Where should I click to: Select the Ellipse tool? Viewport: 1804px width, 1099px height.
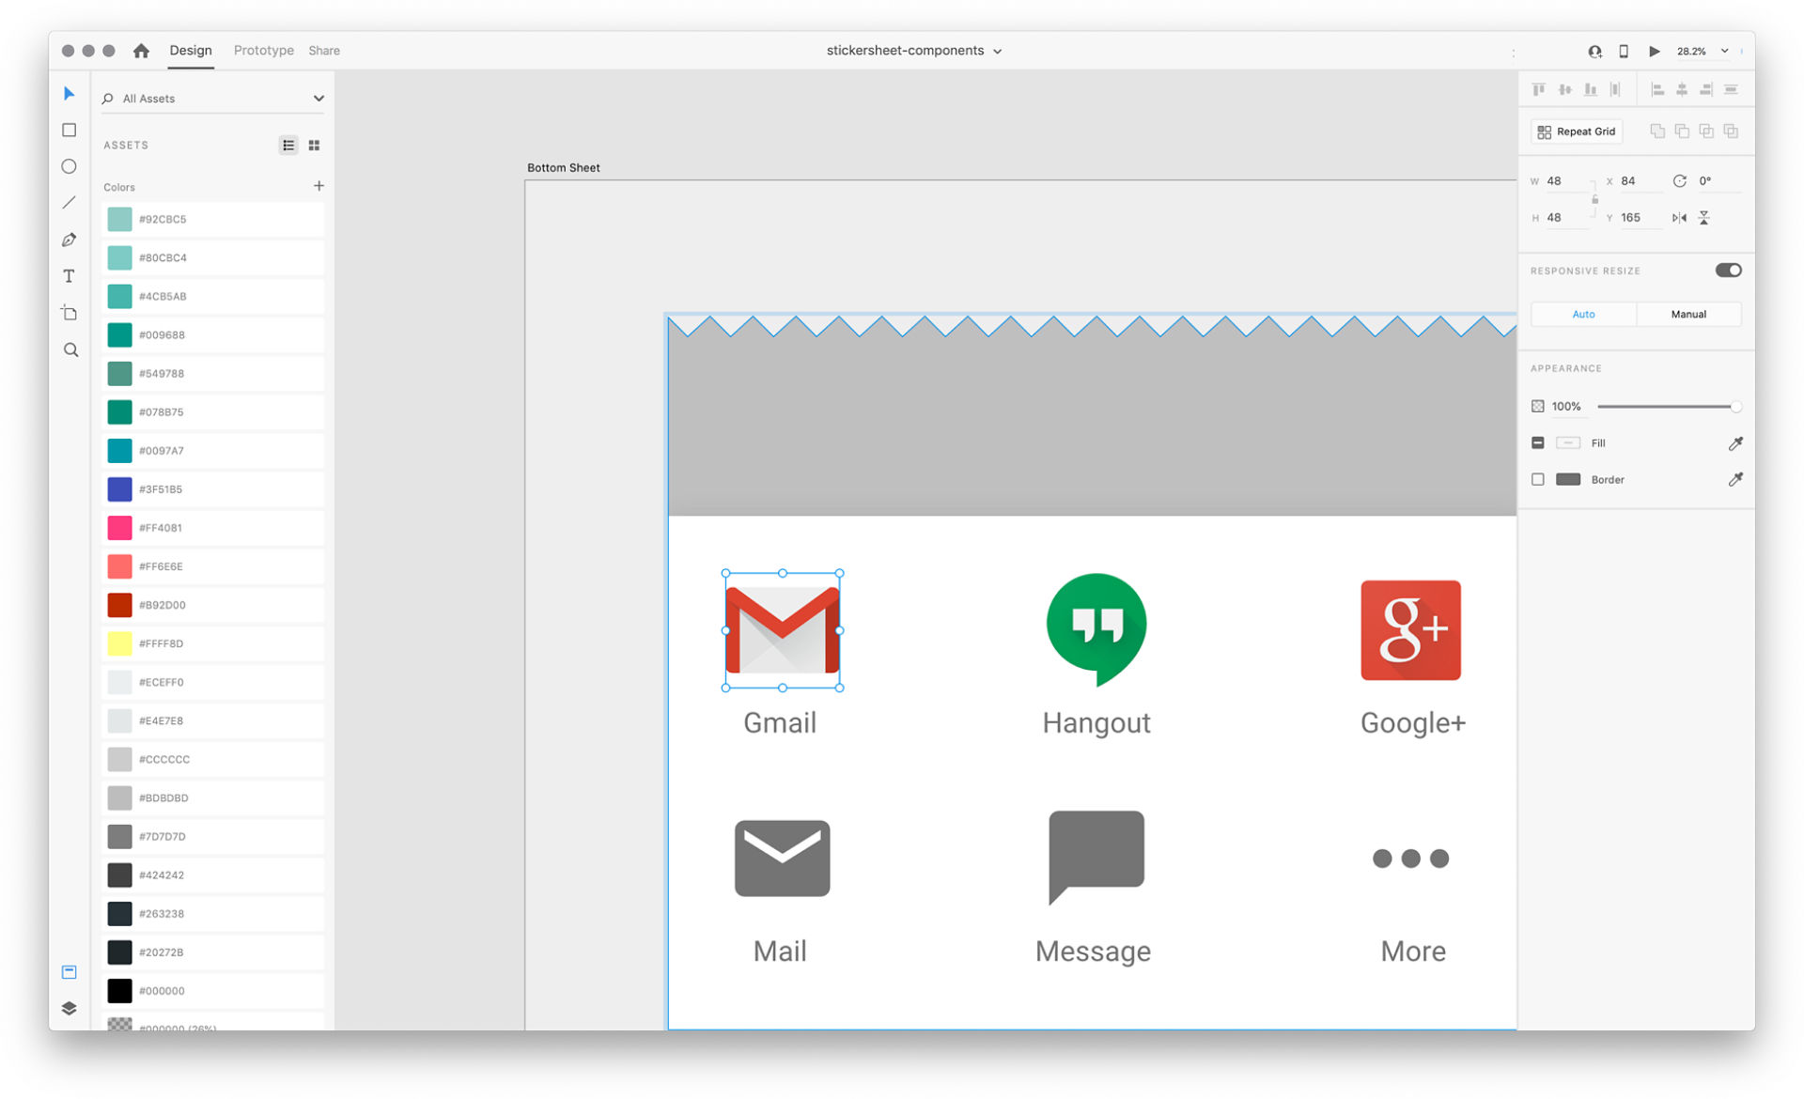coord(69,166)
